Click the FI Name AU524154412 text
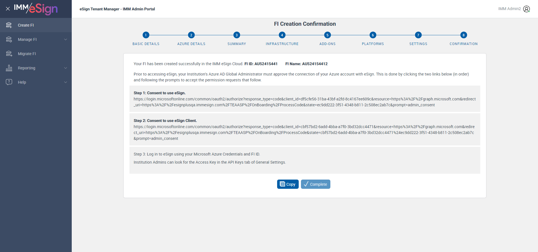 [x=306, y=64]
